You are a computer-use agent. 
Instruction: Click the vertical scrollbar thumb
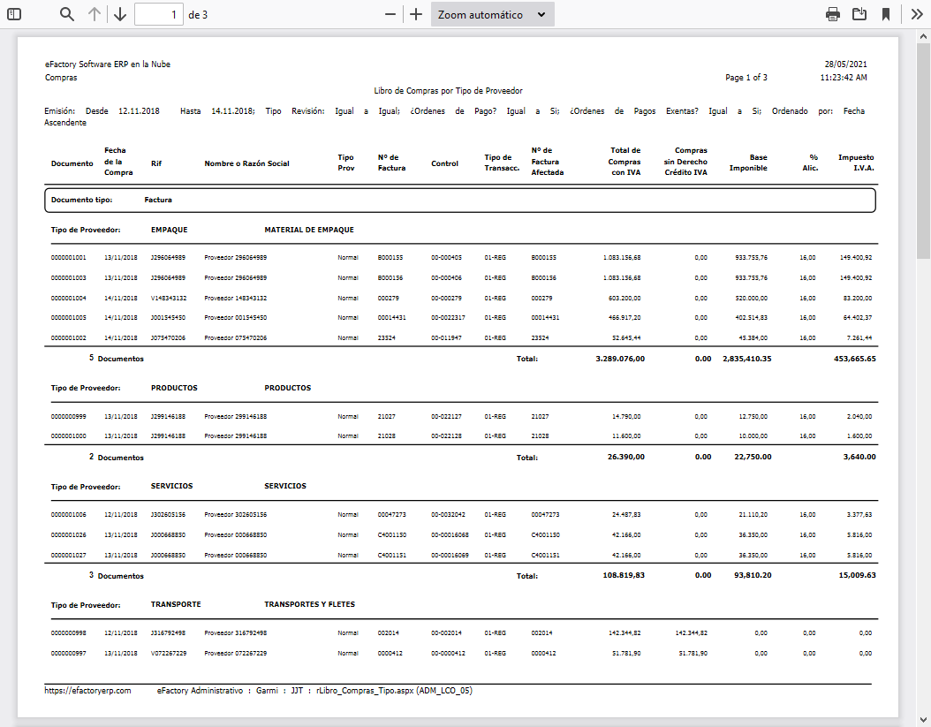(923, 150)
